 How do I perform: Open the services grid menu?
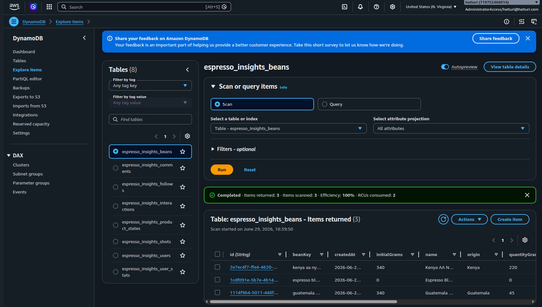(49, 7)
